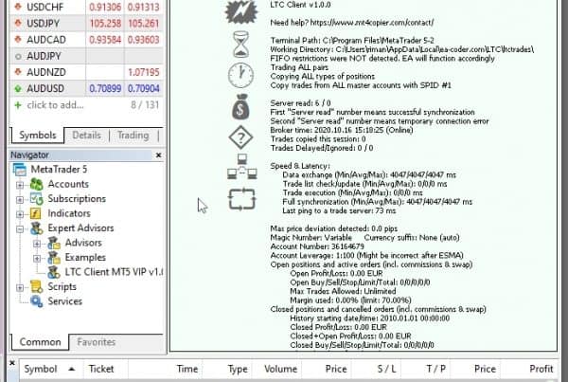Sort by the Symbol column sort arrow
Viewport: 568px width, 382px height.
tap(72, 370)
